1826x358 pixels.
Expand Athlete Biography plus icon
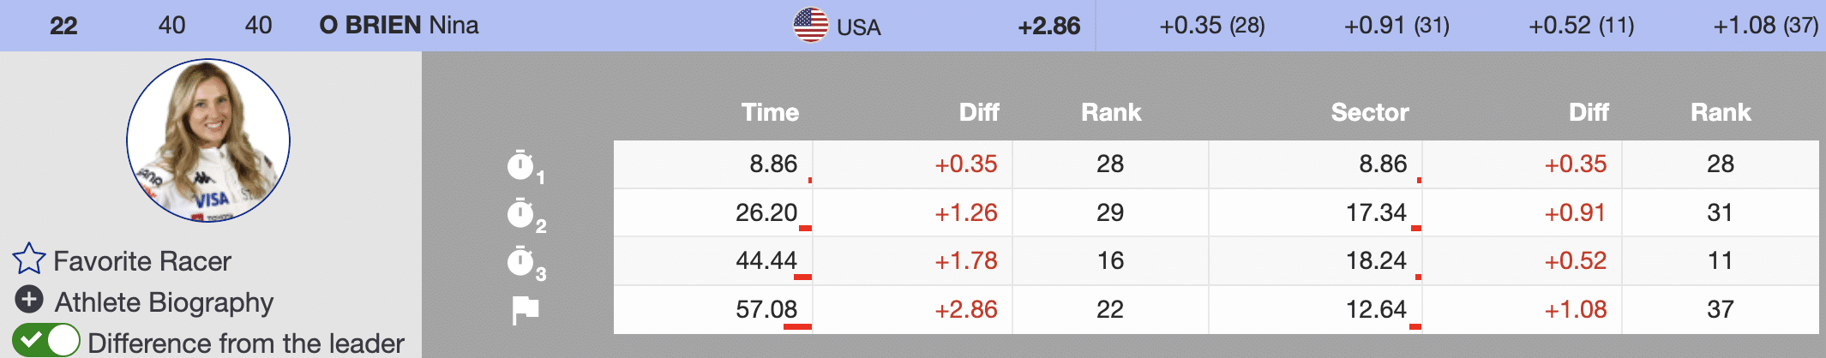pos(29,300)
